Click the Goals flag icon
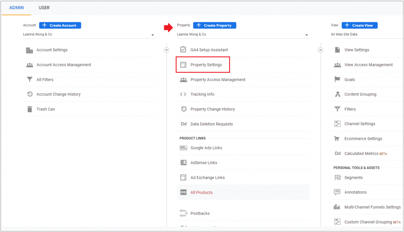This screenshot has width=404, height=232. coord(337,79)
